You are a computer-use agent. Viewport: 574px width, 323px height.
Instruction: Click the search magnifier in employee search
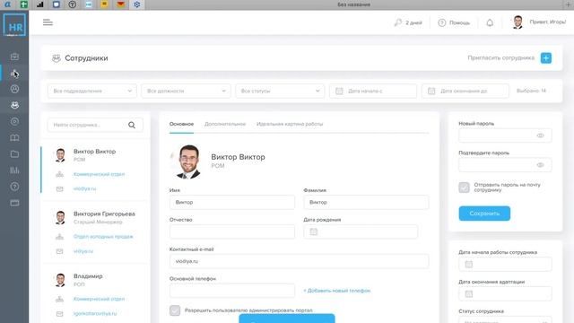[132, 125]
